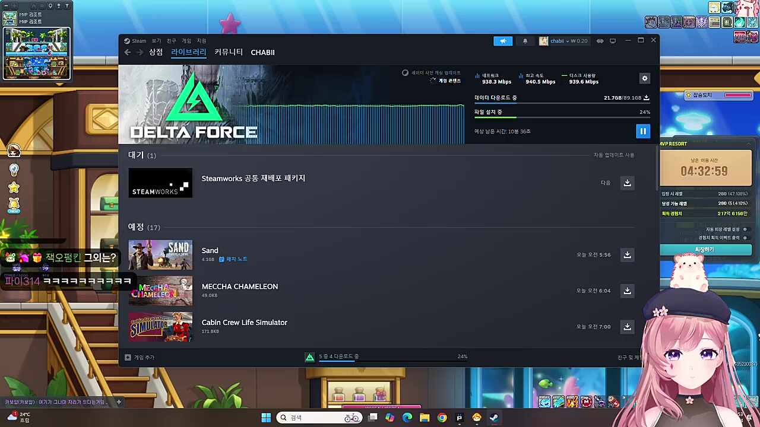This screenshot has width=760, height=427.
Task: Open Microsoft Edge from the taskbar
Action: click(x=407, y=418)
